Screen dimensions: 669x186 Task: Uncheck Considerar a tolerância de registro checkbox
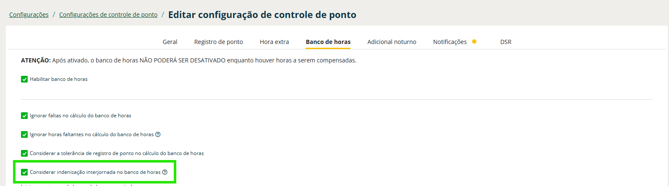tap(24, 153)
